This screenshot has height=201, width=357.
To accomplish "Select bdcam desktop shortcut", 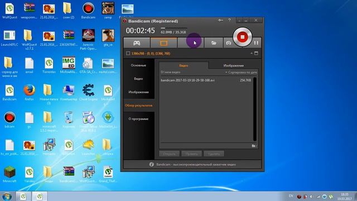I will pyautogui.click(x=9, y=120).
